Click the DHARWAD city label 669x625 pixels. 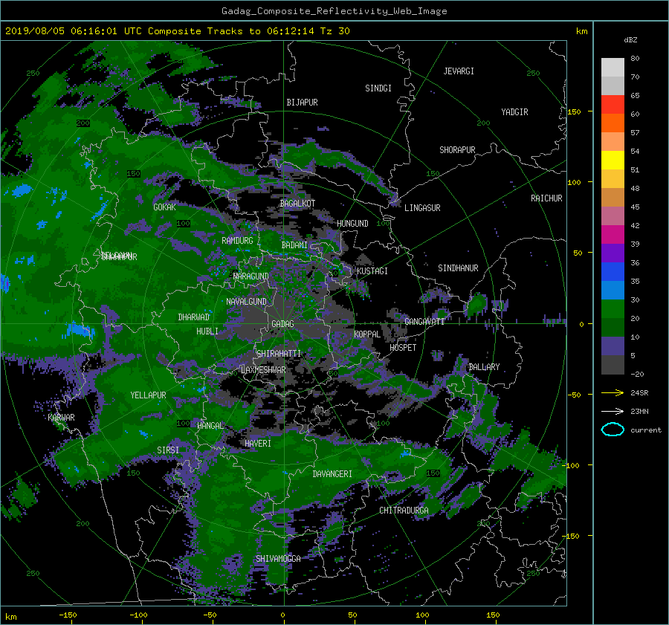pyautogui.click(x=194, y=317)
